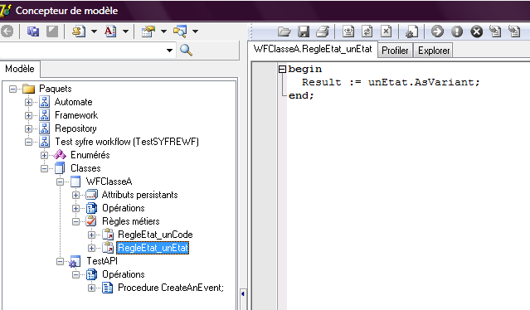The height and width of the screenshot is (310, 530).
Task: Collapse the WFClasseA class node
Action: point(61,182)
